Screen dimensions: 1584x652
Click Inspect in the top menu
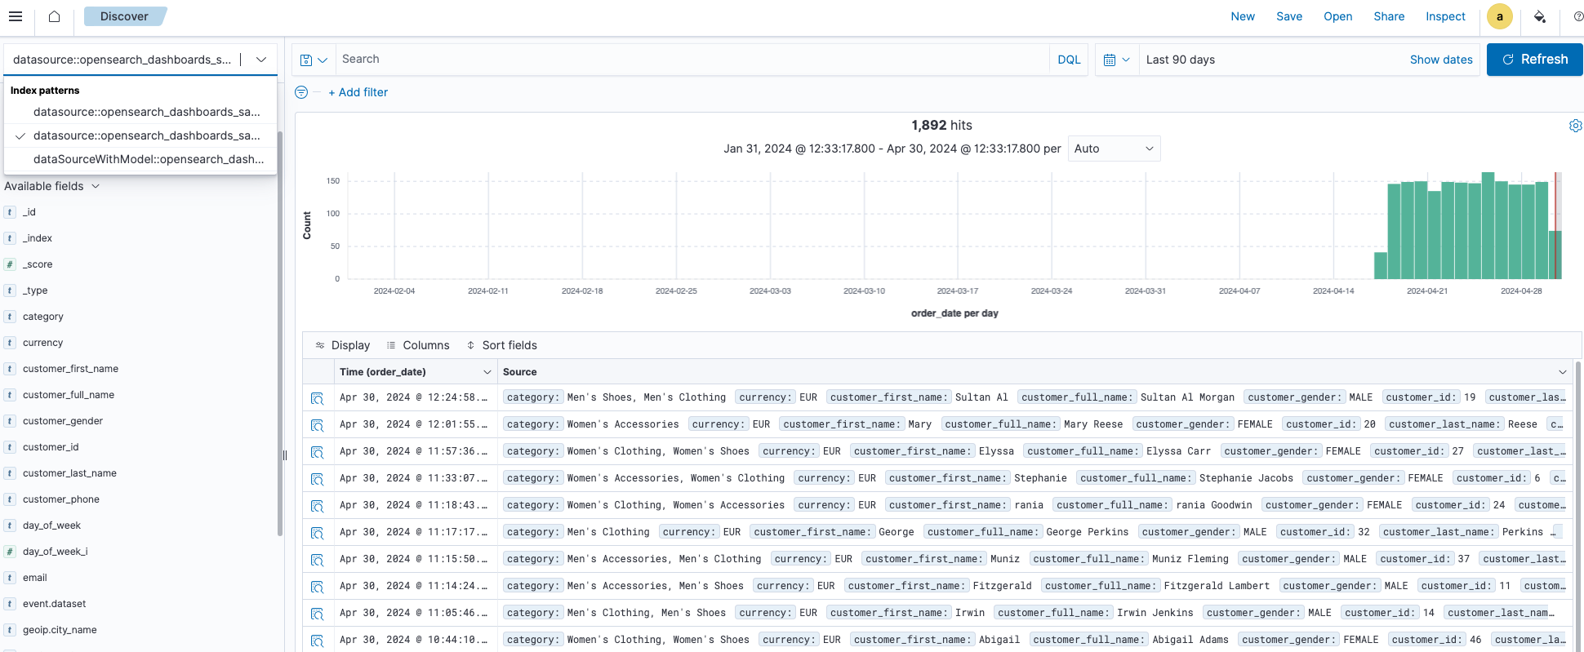pos(1445,16)
